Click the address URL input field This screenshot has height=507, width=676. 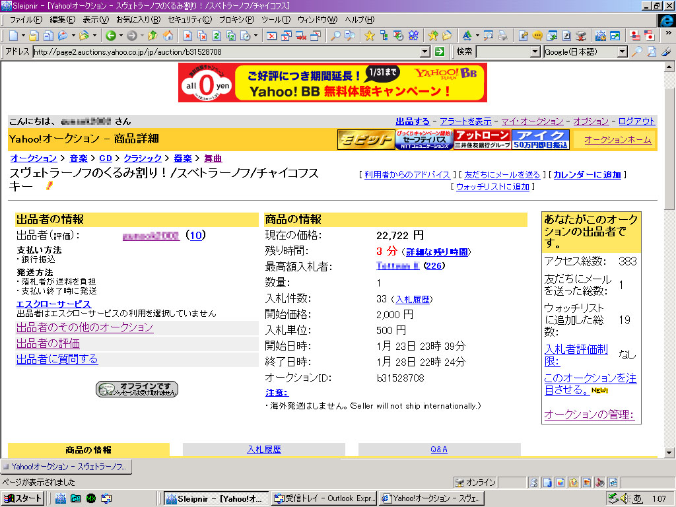click(227, 51)
